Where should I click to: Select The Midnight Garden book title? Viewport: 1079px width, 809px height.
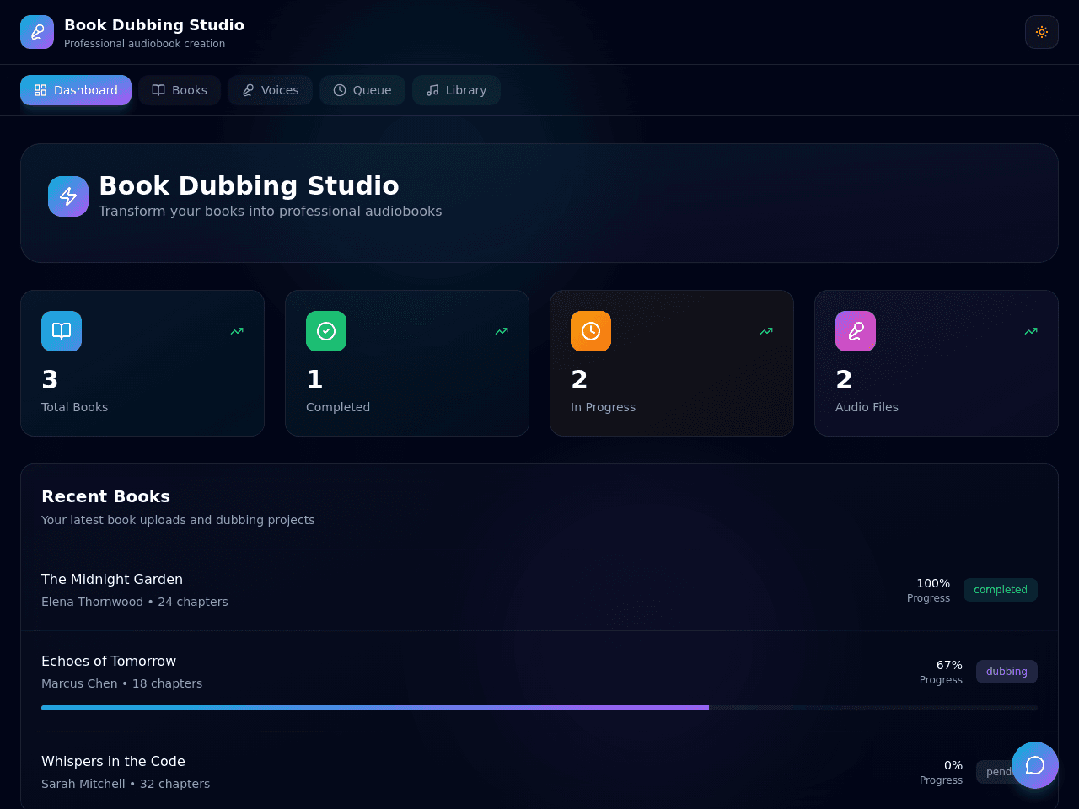(x=112, y=579)
